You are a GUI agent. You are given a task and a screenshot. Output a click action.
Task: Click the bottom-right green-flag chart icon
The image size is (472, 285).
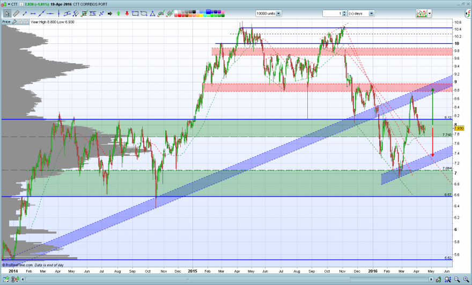pyautogui.click(x=439, y=280)
